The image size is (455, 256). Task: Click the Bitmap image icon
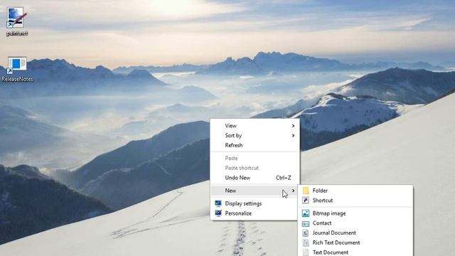(306, 213)
